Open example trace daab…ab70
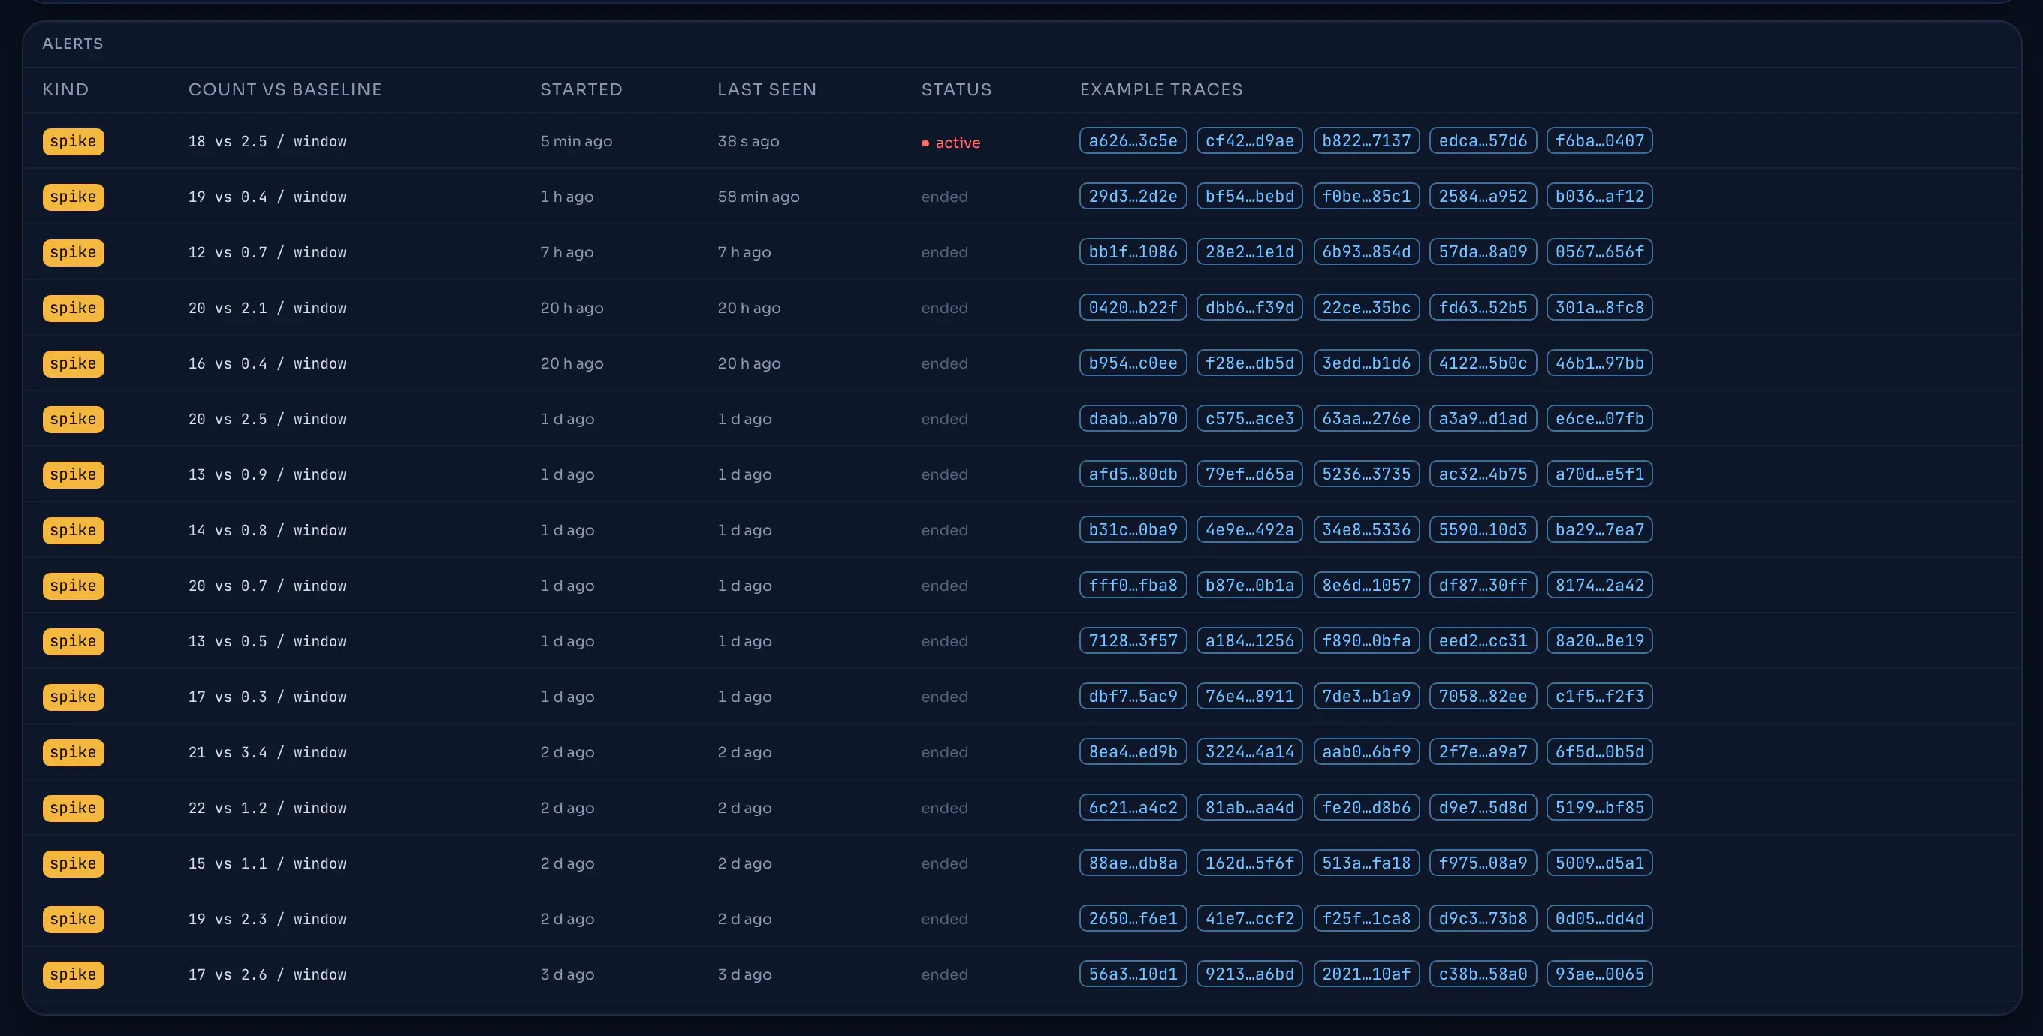The width and height of the screenshot is (2043, 1036). point(1133,418)
